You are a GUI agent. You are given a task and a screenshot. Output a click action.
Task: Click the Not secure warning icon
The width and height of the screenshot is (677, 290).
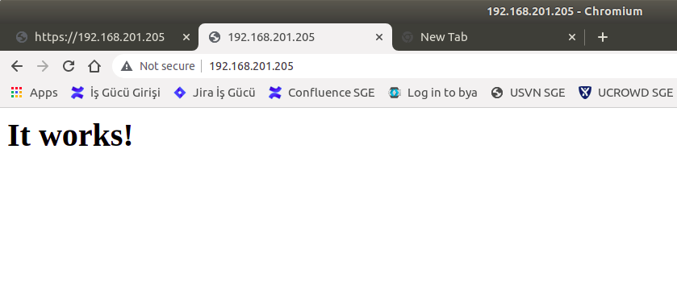(x=127, y=66)
